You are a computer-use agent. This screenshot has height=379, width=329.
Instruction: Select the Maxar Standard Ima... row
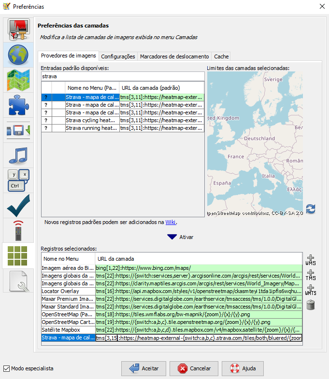[x=172, y=307]
